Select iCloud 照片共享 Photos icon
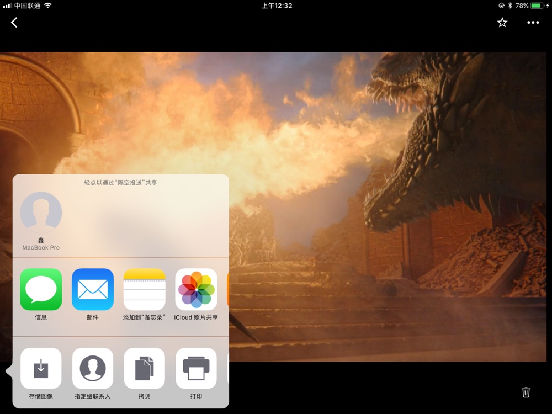The height and width of the screenshot is (414, 552). pos(196,290)
